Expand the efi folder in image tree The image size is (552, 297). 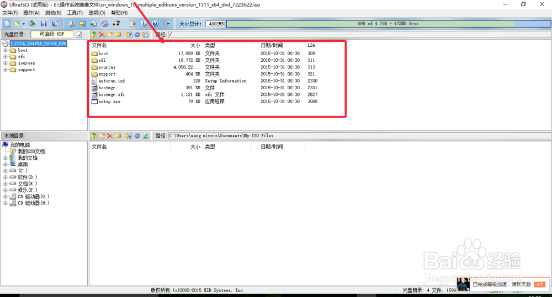point(6,57)
